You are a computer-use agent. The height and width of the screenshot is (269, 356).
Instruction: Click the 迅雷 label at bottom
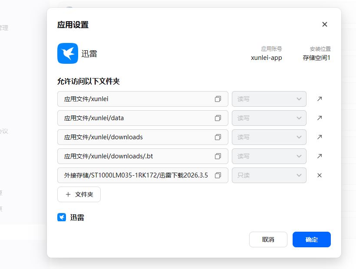[77, 217]
